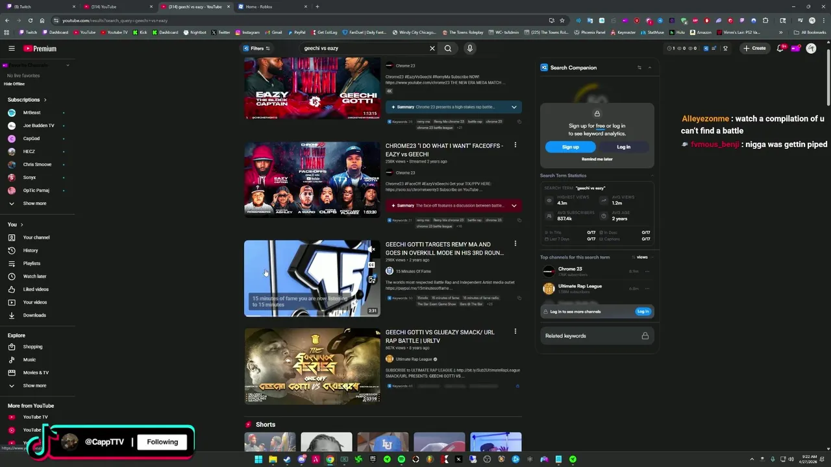Open Music under Explore
The width and height of the screenshot is (831, 467).
[x=29, y=360]
